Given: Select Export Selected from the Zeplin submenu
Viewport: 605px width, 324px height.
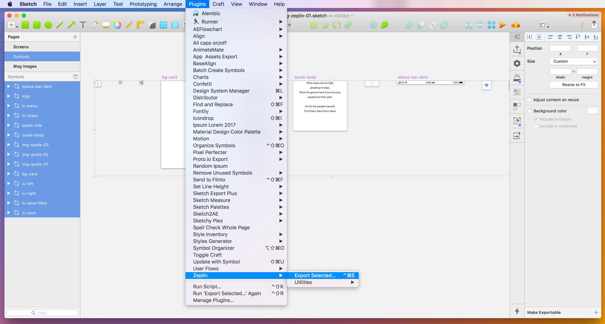Looking at the screenshot, I should tap(315, 275).
